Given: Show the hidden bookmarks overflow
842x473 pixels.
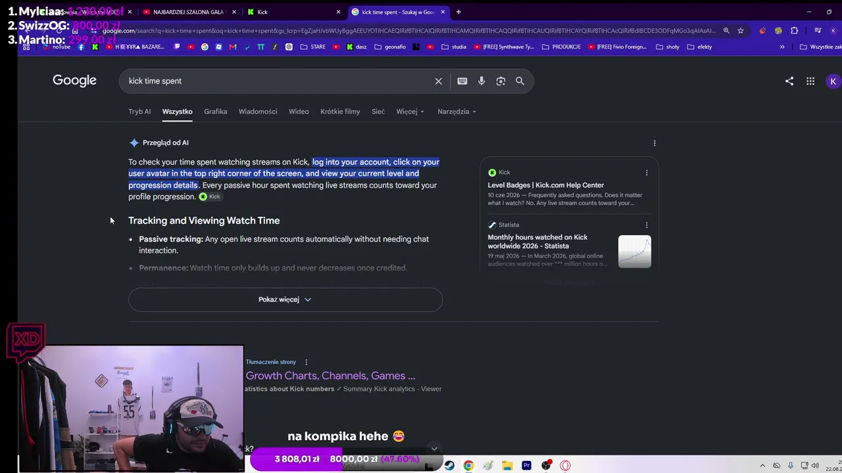Looking at the screenshot, I should (782, 47).
